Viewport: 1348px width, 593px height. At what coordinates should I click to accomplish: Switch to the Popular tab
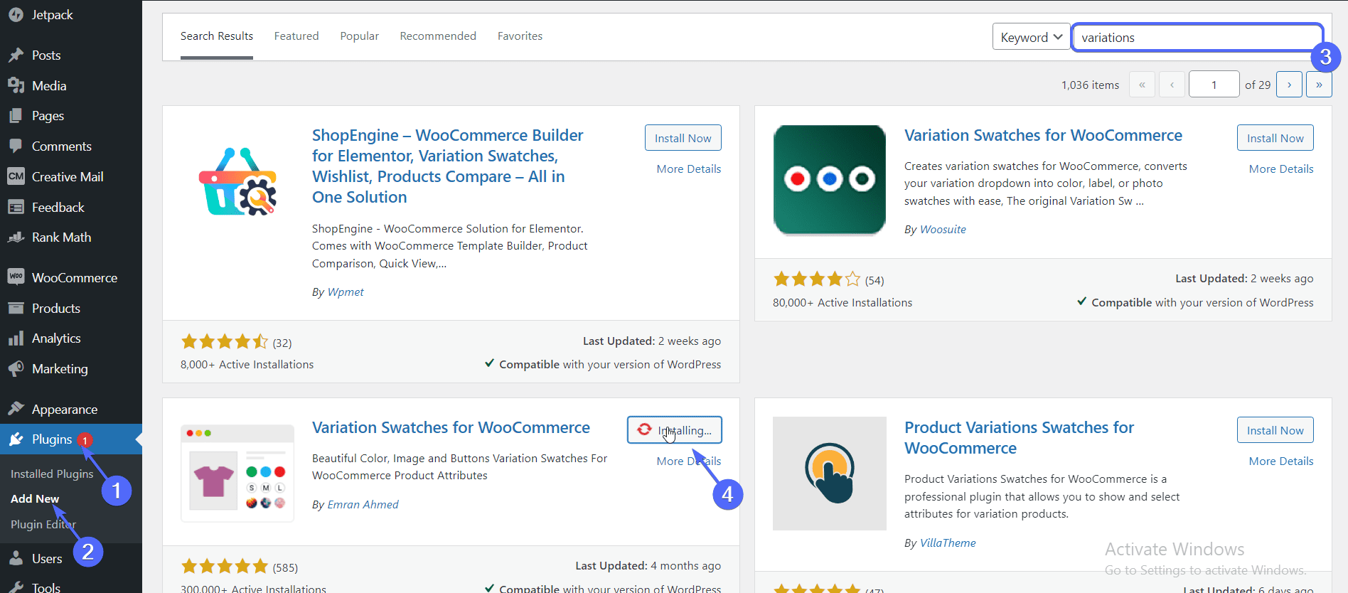tap(359, 36)
